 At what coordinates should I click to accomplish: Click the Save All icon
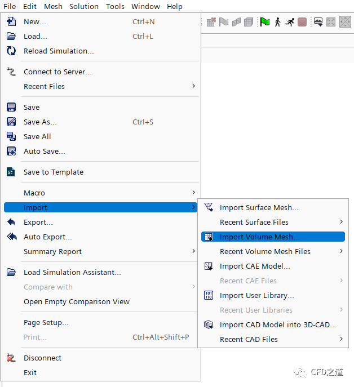(11, 136)
